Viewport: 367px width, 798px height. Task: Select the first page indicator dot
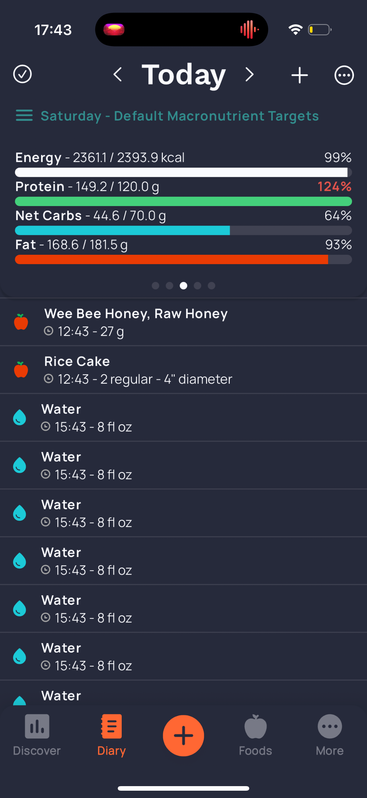156,285
